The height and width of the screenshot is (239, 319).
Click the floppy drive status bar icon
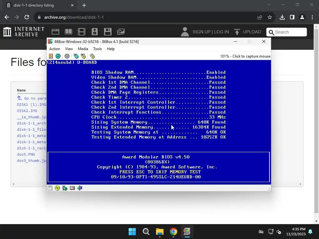tap(50, 188)
